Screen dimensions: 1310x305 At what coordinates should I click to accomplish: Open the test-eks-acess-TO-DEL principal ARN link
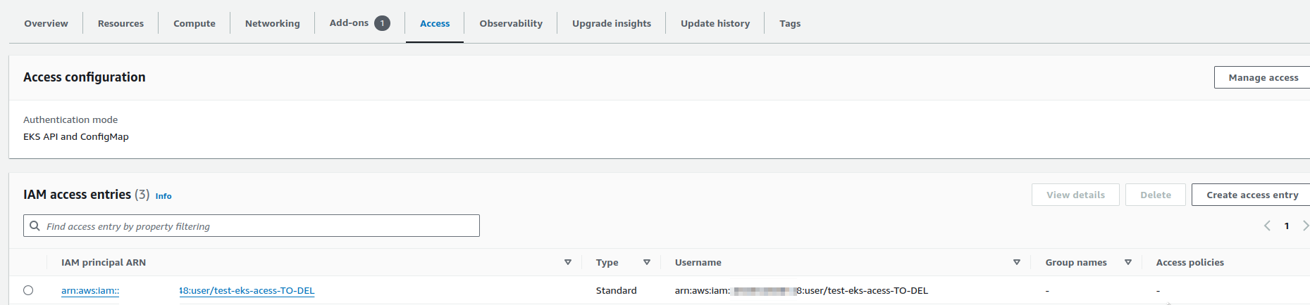pos(188,290)
